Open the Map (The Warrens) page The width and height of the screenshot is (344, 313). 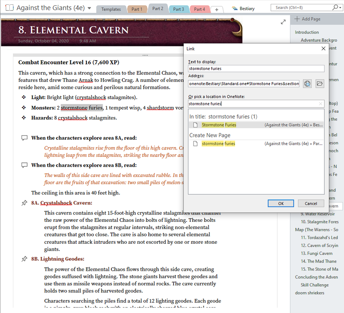(x=317, y=230)
